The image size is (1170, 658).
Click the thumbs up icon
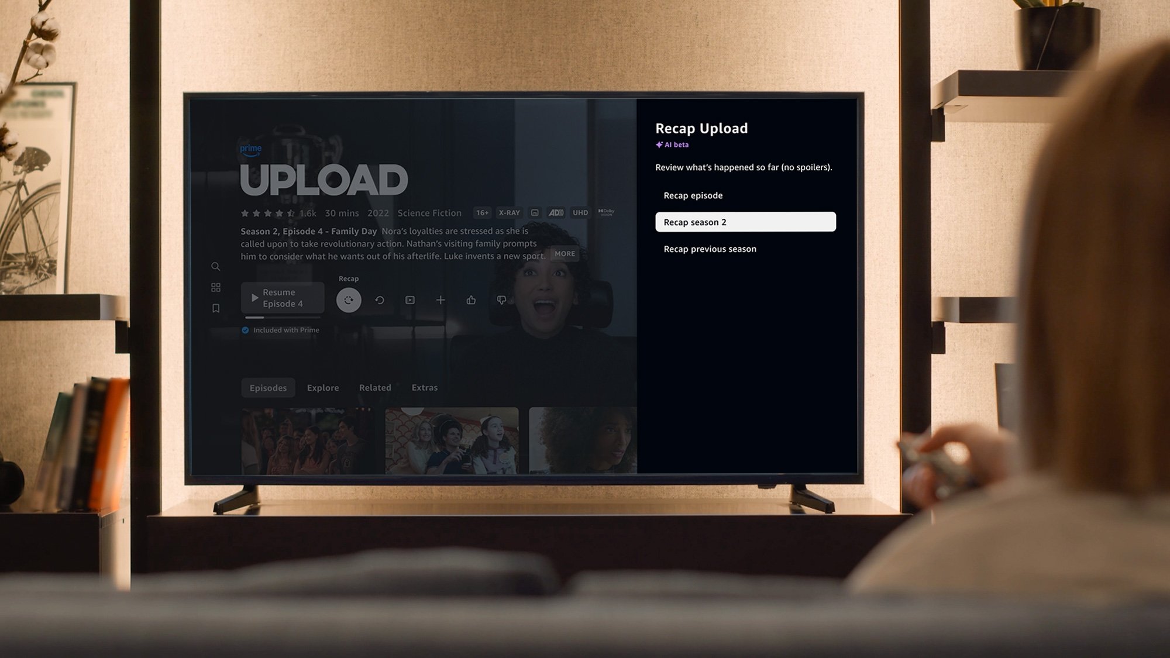click(472, 299)
